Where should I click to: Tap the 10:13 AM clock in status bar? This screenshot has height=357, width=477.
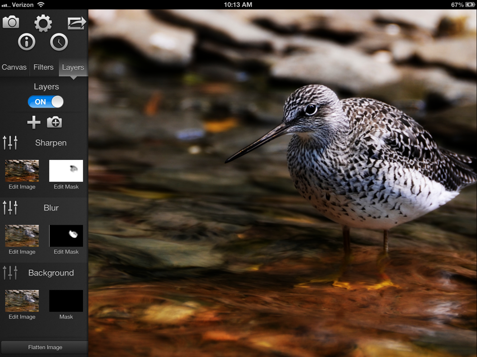(238, 5)
